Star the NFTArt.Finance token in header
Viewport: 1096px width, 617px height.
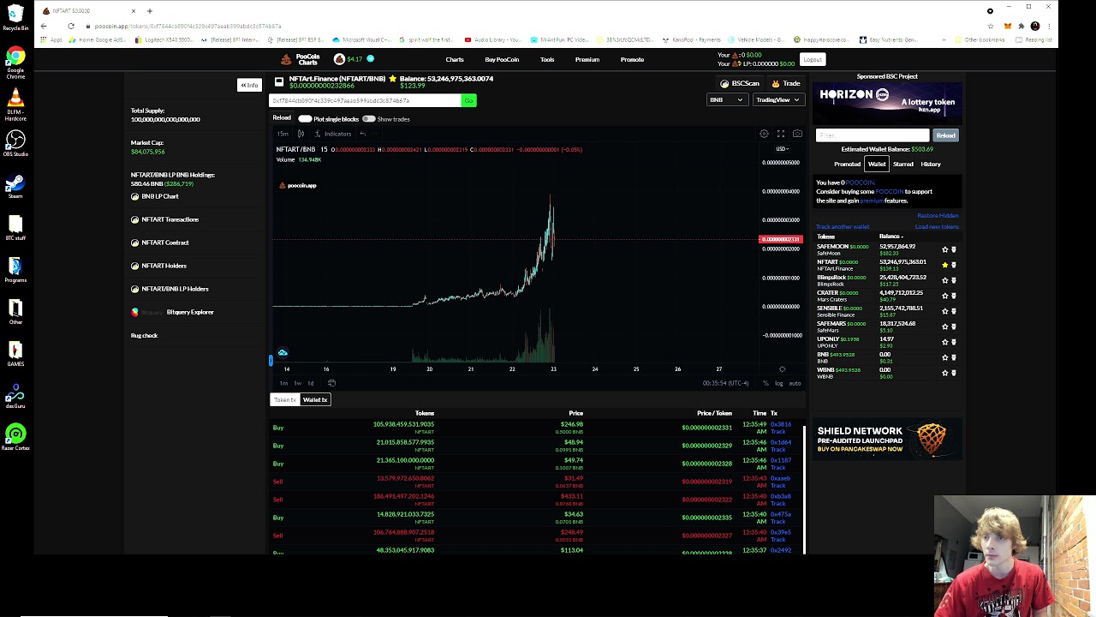coord(392,79)
